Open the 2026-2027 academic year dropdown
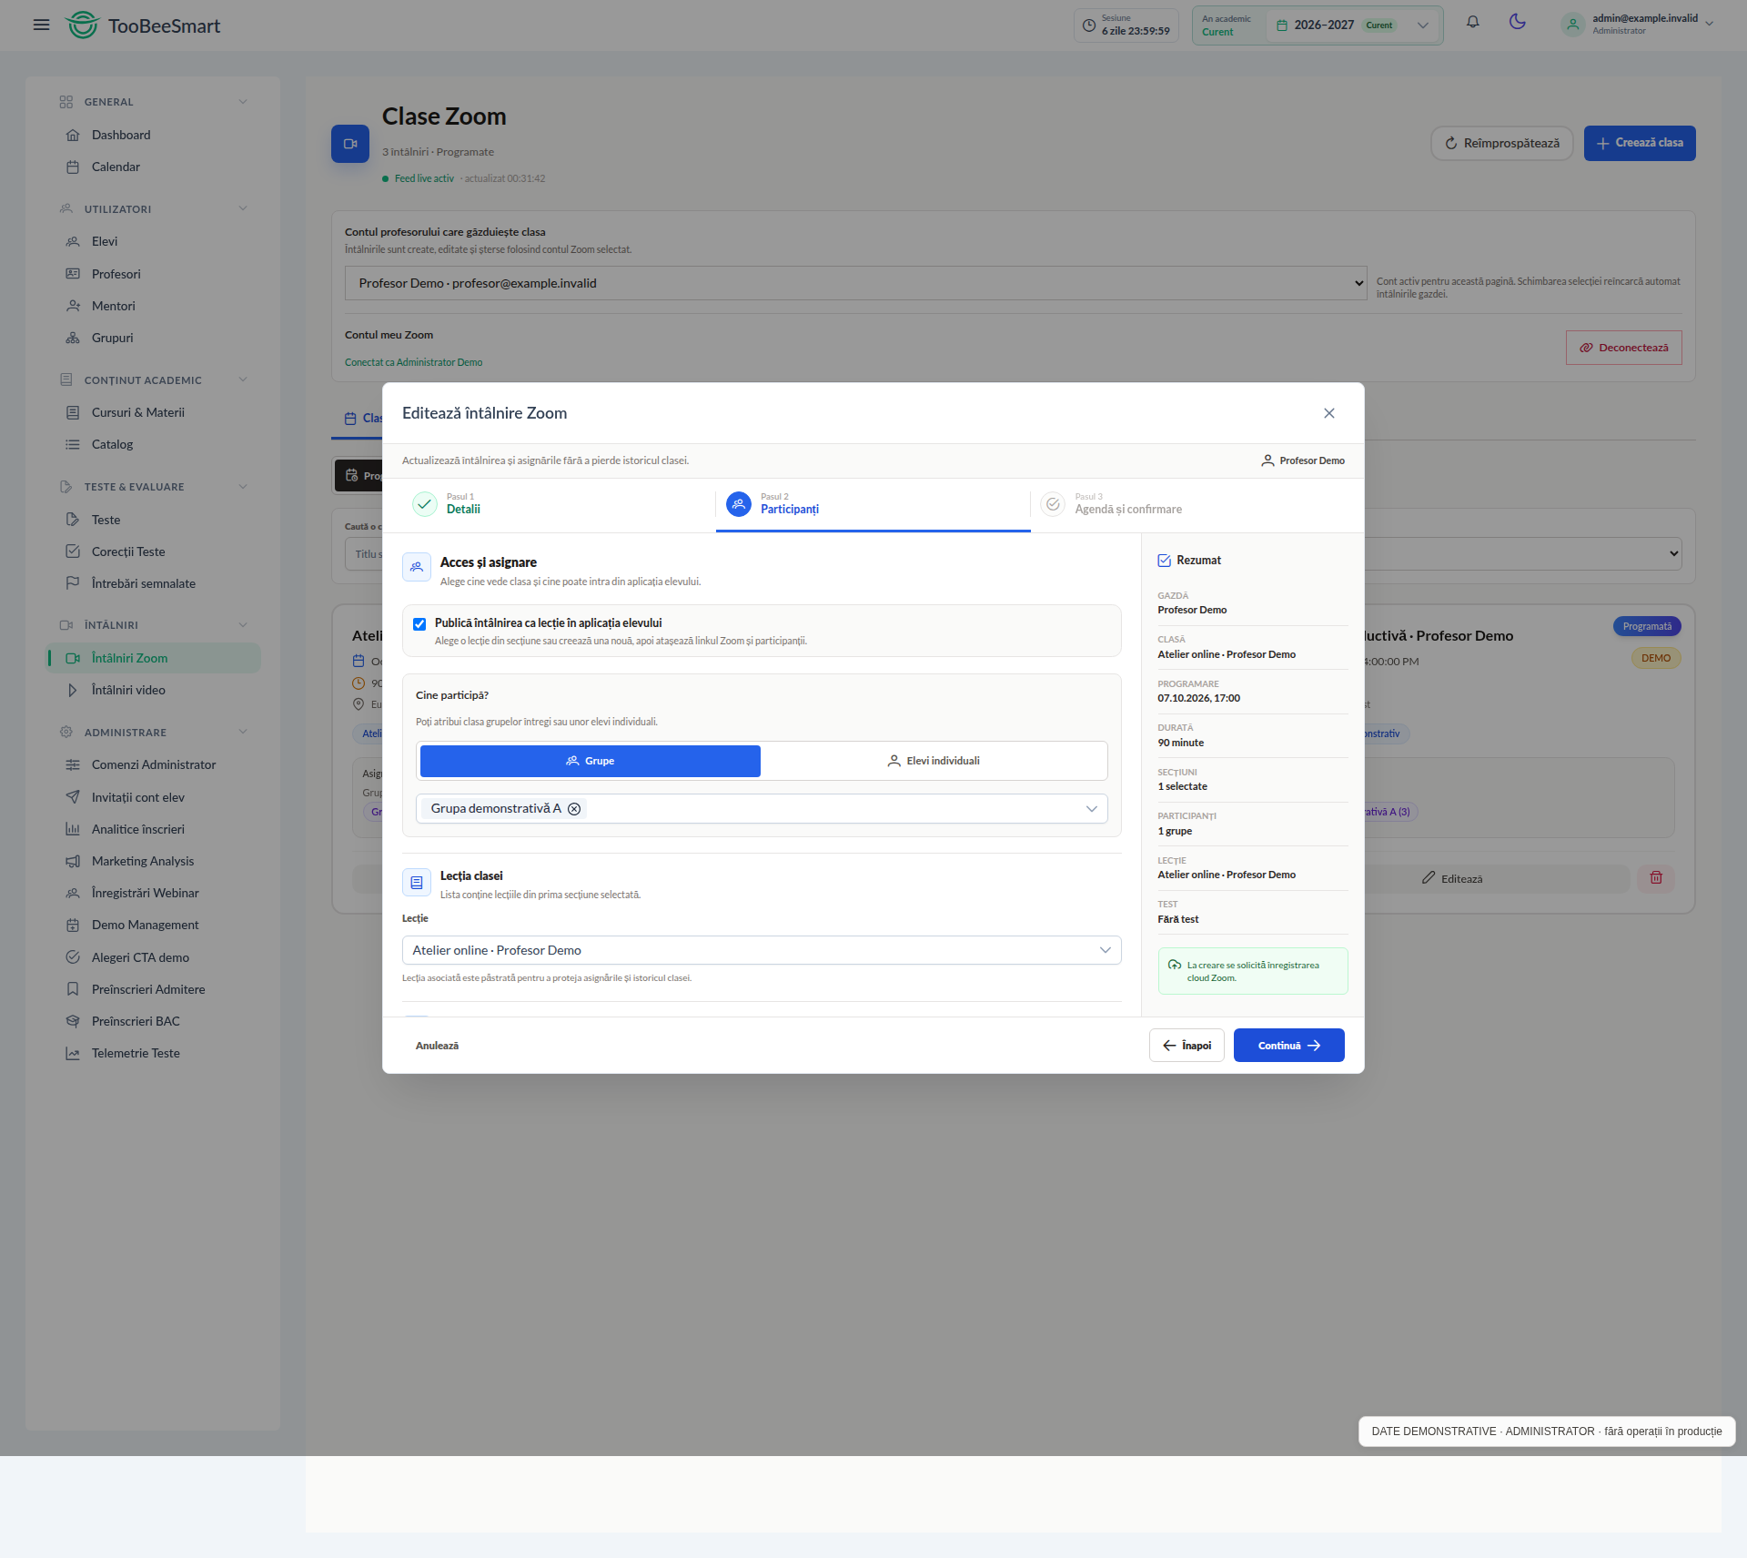The image size is (1747, 1558). (1351, 25)
